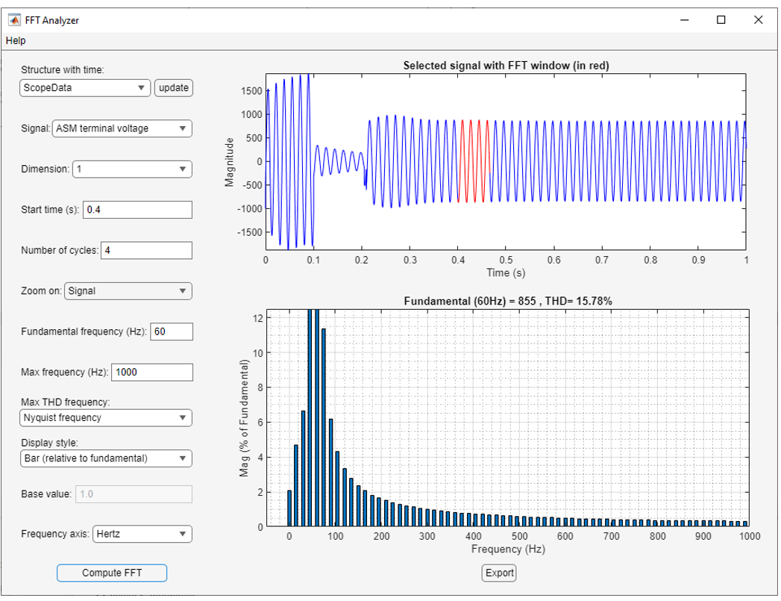
Task: Open the Help menu
Action: (x=16, y=40)
